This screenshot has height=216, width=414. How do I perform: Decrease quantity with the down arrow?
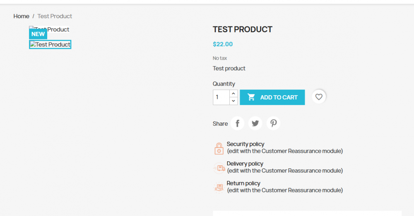[233, 101]
